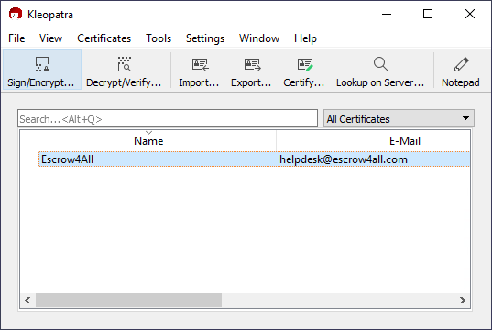
Task: Select the Escrow4All certificate name
Action: point(68,159)
